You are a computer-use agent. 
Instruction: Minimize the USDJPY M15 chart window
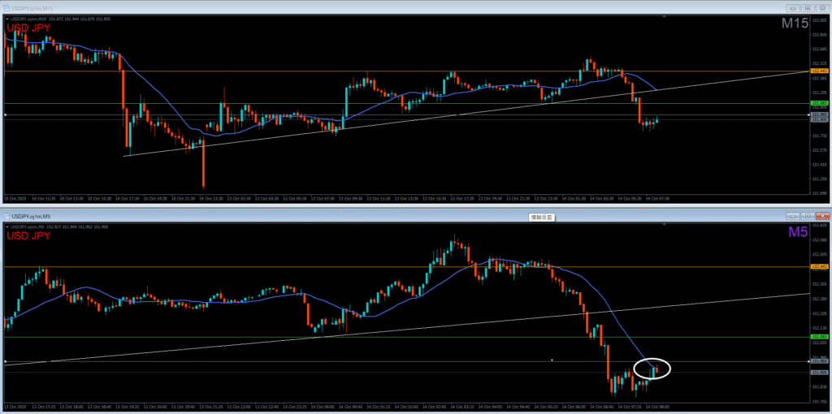[791, 6]
